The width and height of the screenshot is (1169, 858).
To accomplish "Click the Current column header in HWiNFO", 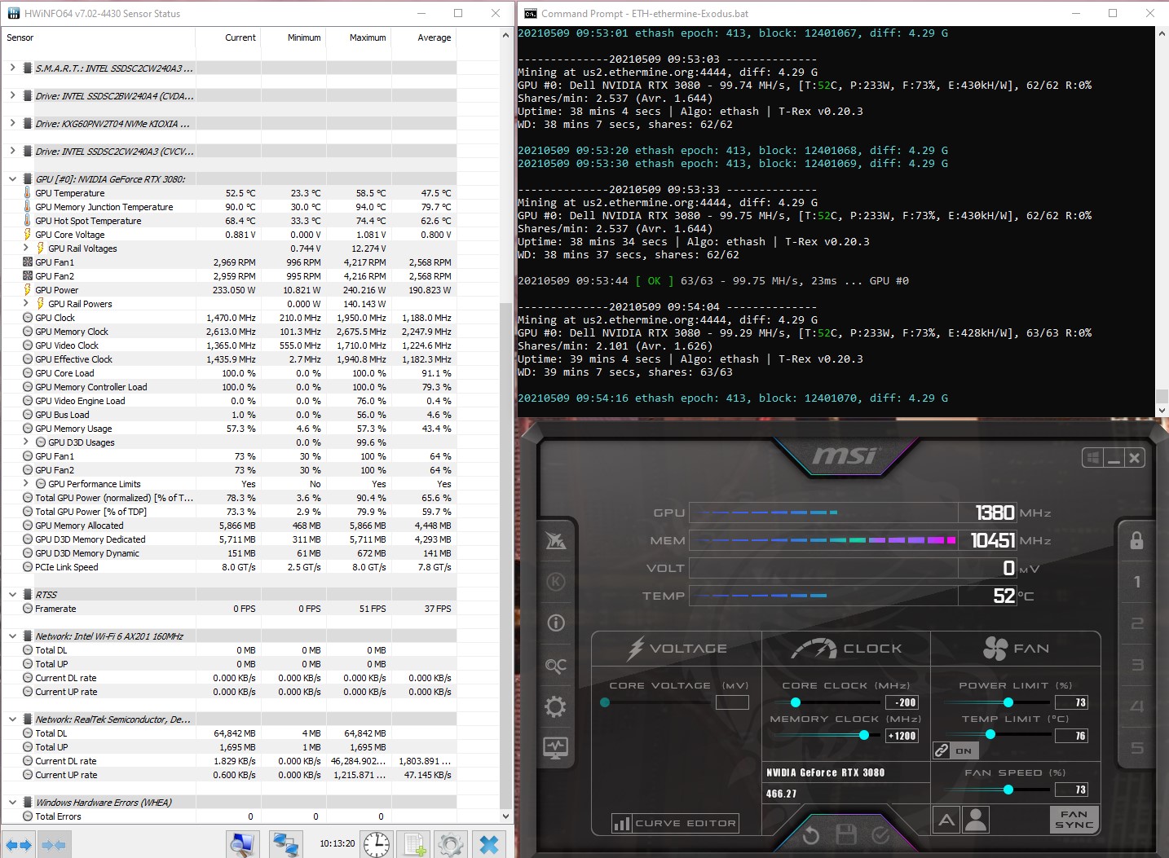I will pos(228,37).
